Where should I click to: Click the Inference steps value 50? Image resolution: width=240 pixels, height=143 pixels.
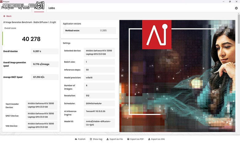tap(99, 70)
